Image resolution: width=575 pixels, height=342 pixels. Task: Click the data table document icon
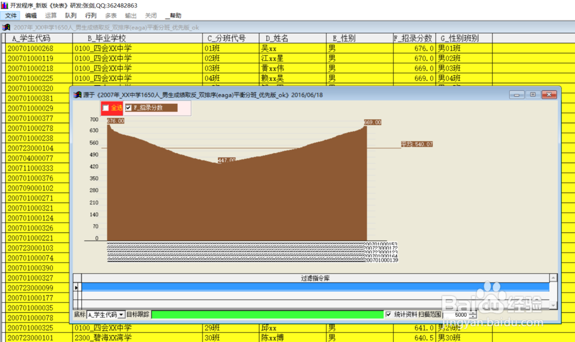coord(6,28)
